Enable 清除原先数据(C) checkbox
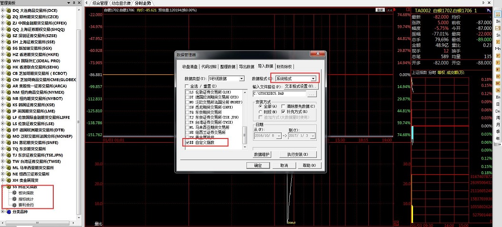Viewport: 502px width, 227px height. tap(283, 106)
